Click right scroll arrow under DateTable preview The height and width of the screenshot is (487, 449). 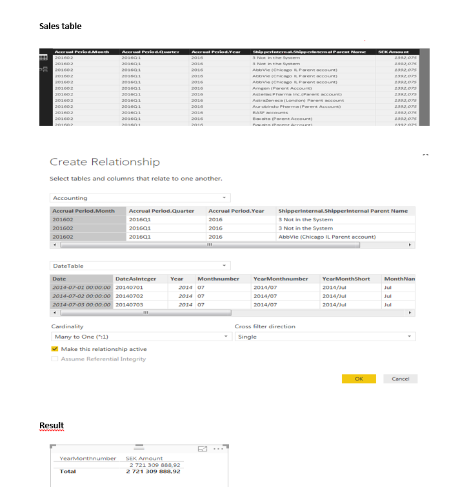tap(410, 313)
